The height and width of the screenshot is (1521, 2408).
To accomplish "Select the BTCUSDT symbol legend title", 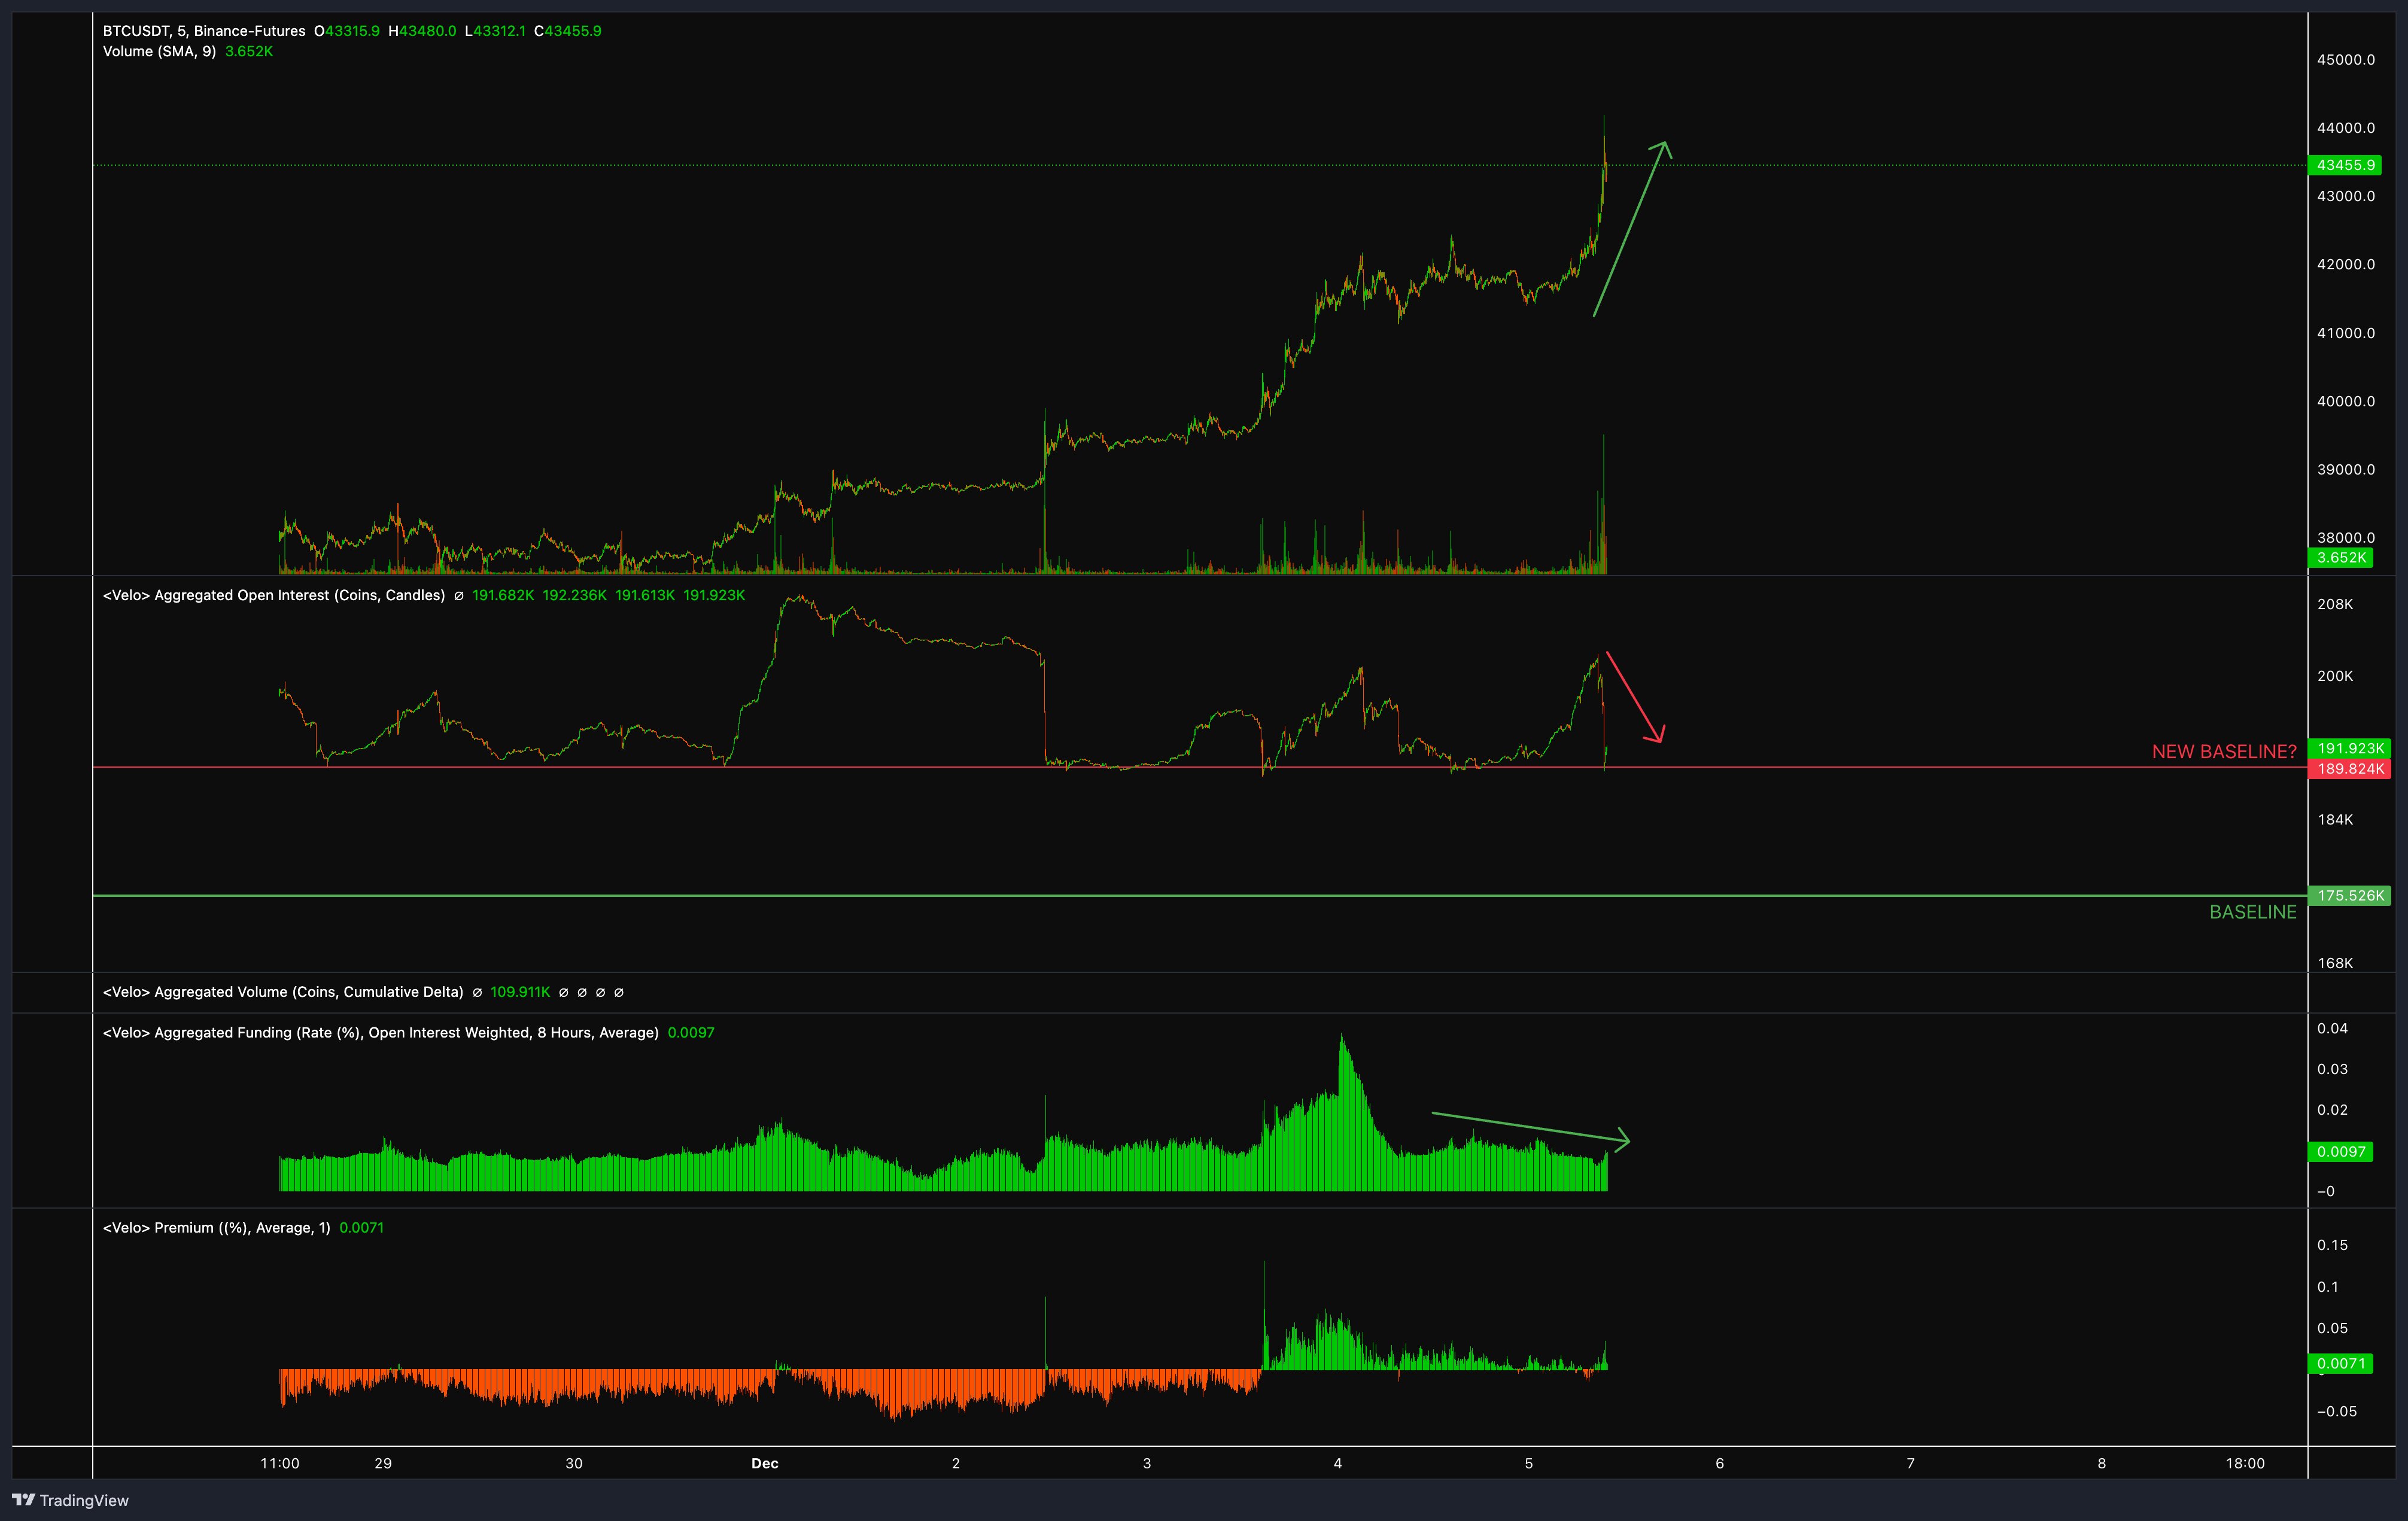I will (204, 31).
